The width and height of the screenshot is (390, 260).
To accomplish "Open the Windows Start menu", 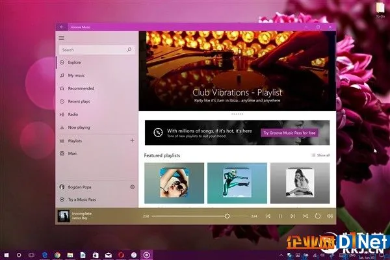I will coord(6,255).
